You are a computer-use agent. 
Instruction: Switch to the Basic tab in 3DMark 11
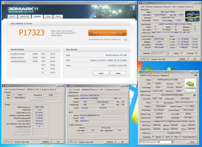pos(12,16)
